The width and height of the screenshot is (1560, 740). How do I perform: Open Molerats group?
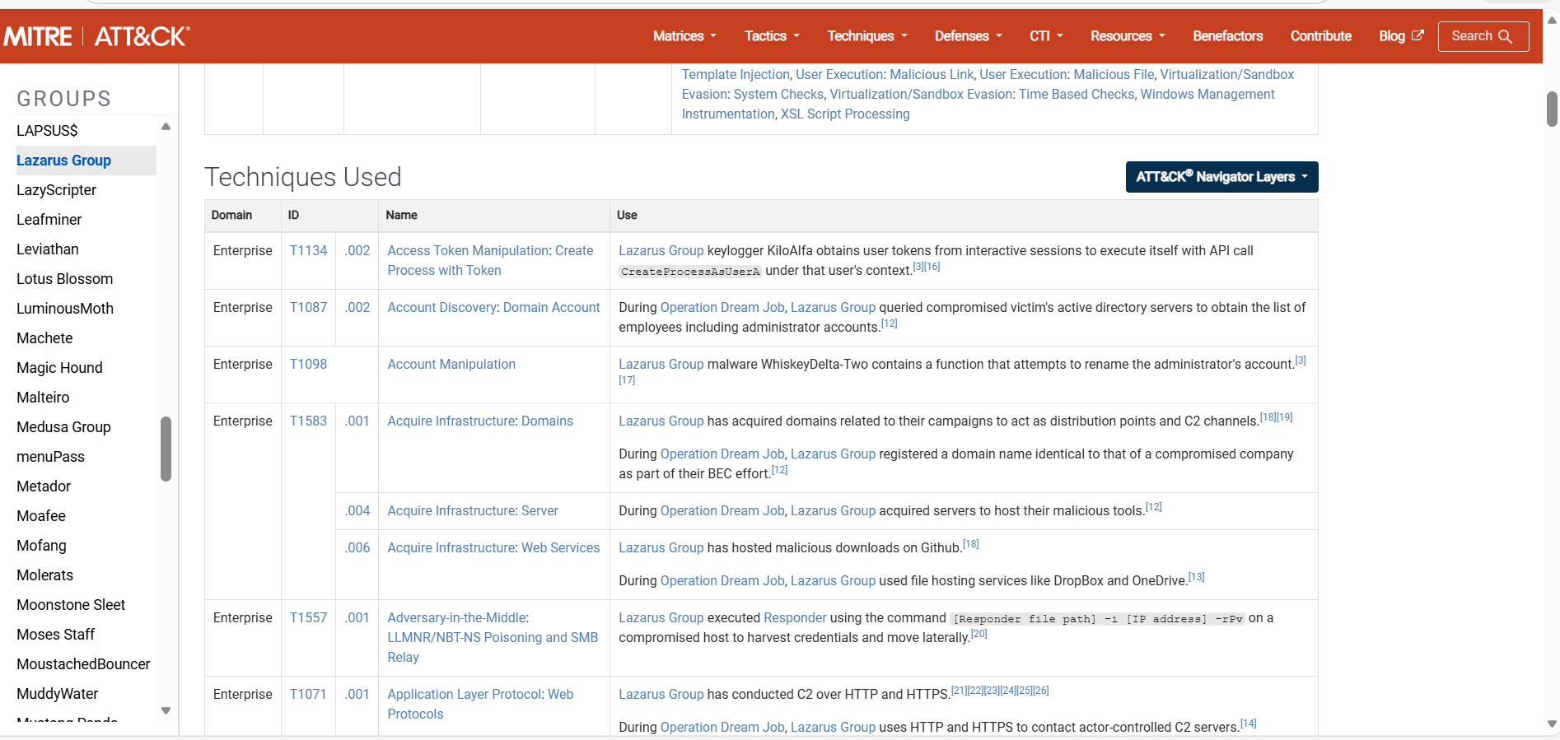tap(44, 575)
